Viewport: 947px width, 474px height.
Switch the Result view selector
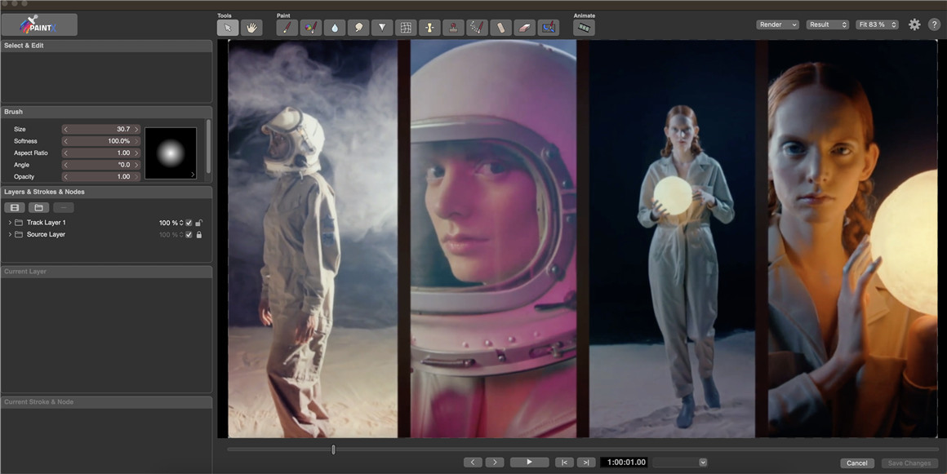(x=827, y=24)
